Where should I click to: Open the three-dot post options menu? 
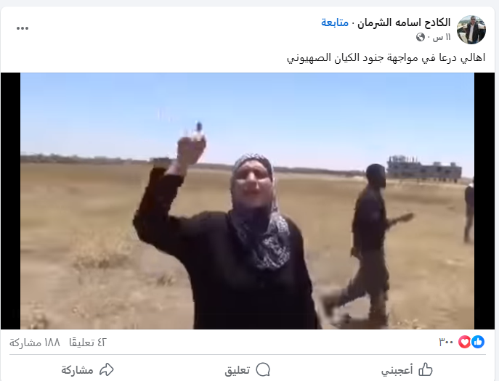(23, 28)
